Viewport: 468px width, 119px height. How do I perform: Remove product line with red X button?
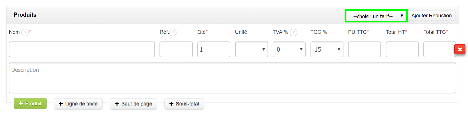point(460,49)
